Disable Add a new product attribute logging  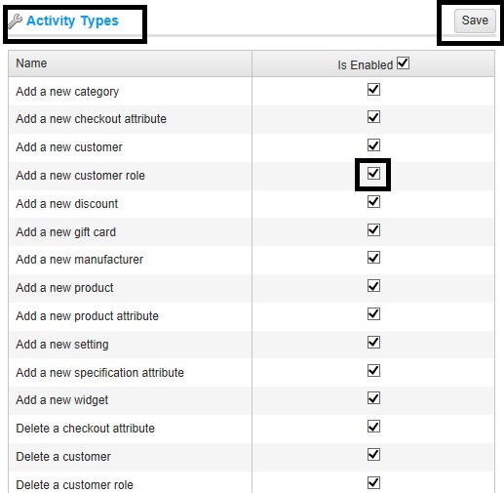(x=373, y=314)
